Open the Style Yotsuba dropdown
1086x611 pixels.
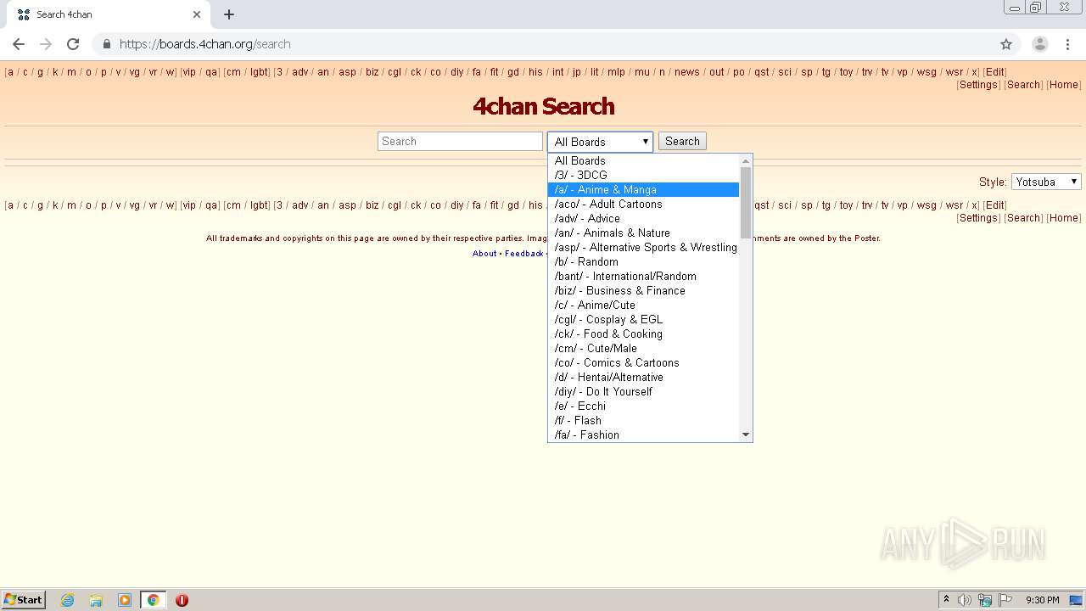(1046, 182)
